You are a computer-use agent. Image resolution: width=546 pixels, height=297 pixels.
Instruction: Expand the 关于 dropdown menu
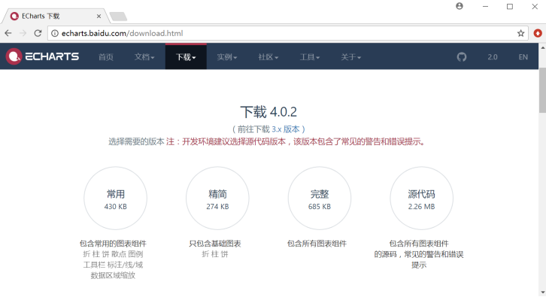pyautogui.click(x=350, y=56)
